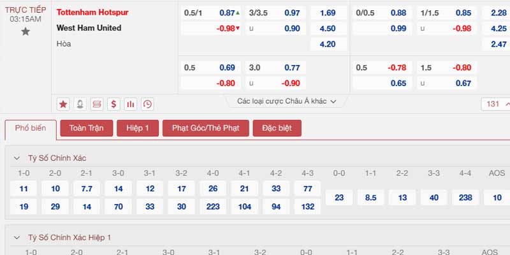Click the red star icon below match
The height and width of the screenshot is (255, 510).
tap(63, 105)
